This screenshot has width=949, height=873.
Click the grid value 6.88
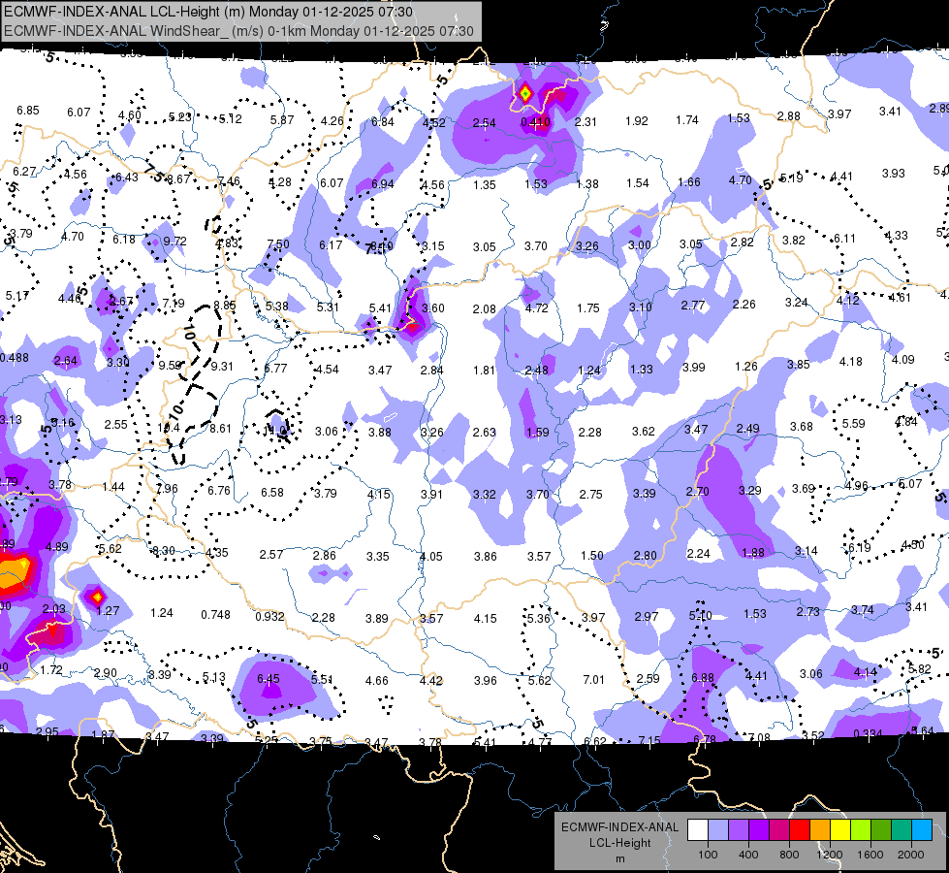(703, 678)
